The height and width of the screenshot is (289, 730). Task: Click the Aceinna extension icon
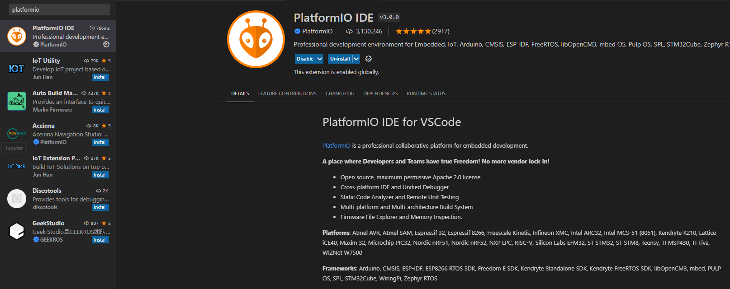tap(17, 134)
